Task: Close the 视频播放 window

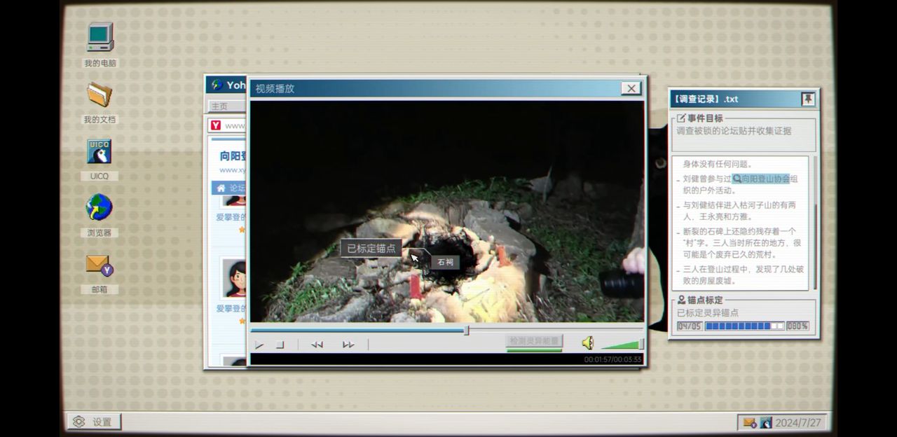Action: click(x=631, y=88)
